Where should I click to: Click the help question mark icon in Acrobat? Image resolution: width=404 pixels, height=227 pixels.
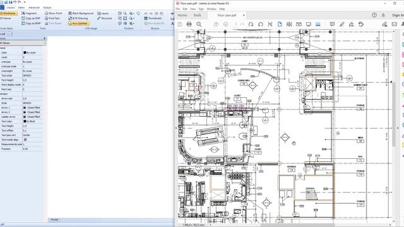tap(374, 15)
